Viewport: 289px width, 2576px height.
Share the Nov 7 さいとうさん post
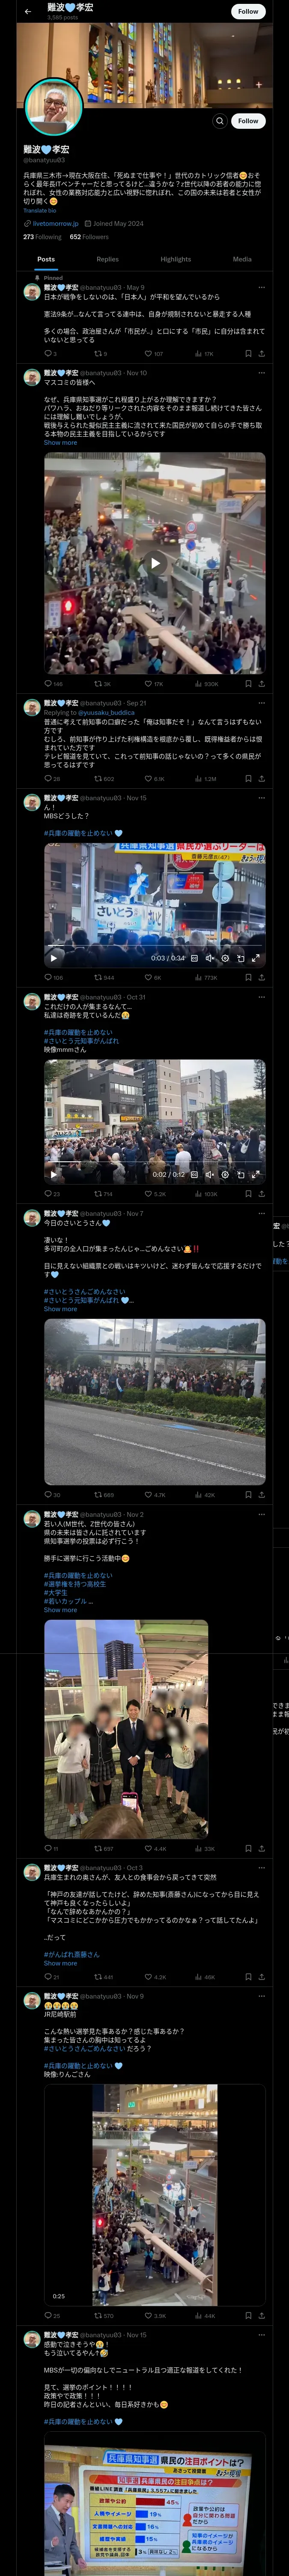pyautogui.click(x=261, y=1494)
